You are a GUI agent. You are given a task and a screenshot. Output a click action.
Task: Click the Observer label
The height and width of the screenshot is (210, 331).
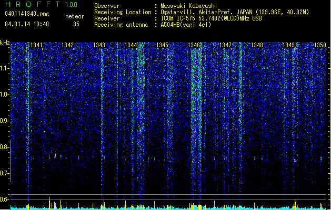coord(107,6)
